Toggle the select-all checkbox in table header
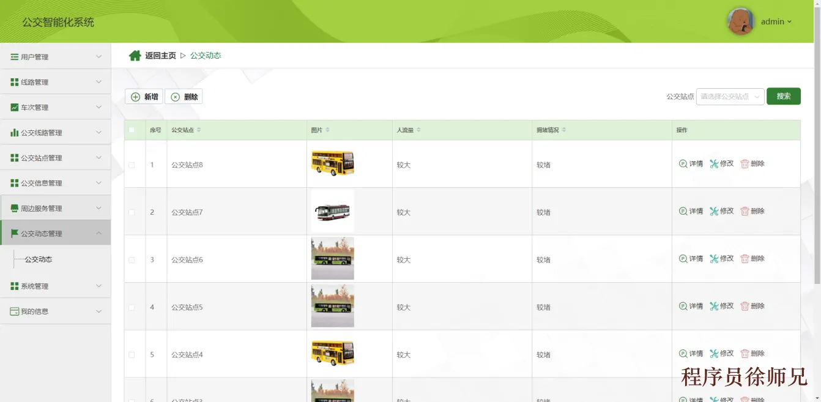Screen dimensions: 821x402 pos(132,130)
